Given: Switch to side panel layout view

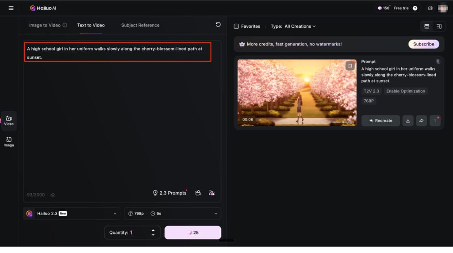Looking at the screenshot, I should coord(439,26).
